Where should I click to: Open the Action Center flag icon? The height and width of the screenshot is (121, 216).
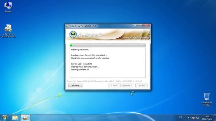point(193,118)
